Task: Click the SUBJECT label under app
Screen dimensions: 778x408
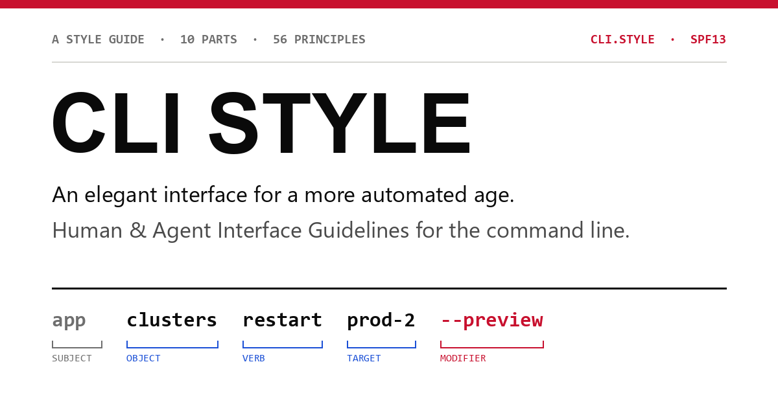Action: pyautogui.click(x=72, y=358)
